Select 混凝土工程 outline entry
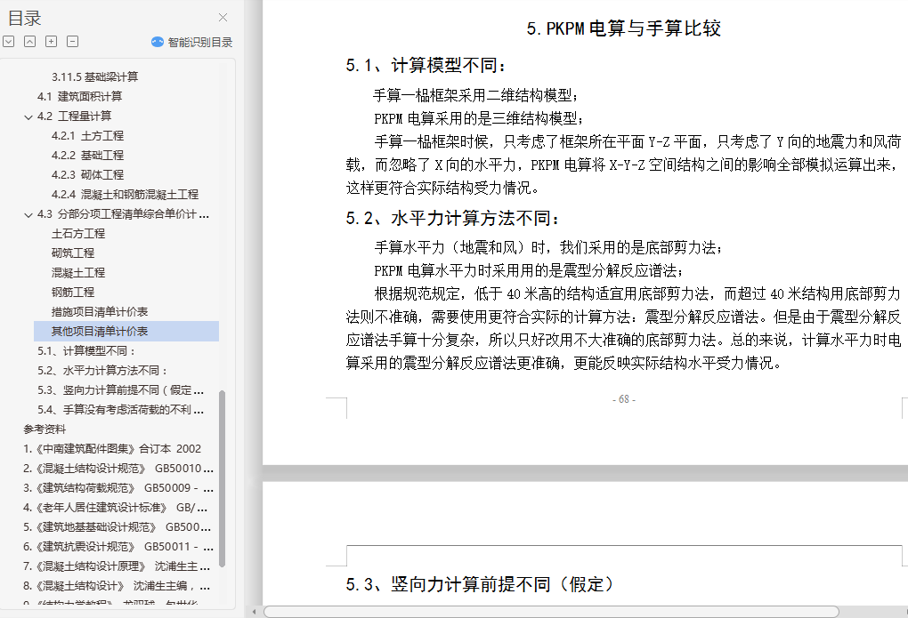908x618 pixels. (x=78, y=273)
